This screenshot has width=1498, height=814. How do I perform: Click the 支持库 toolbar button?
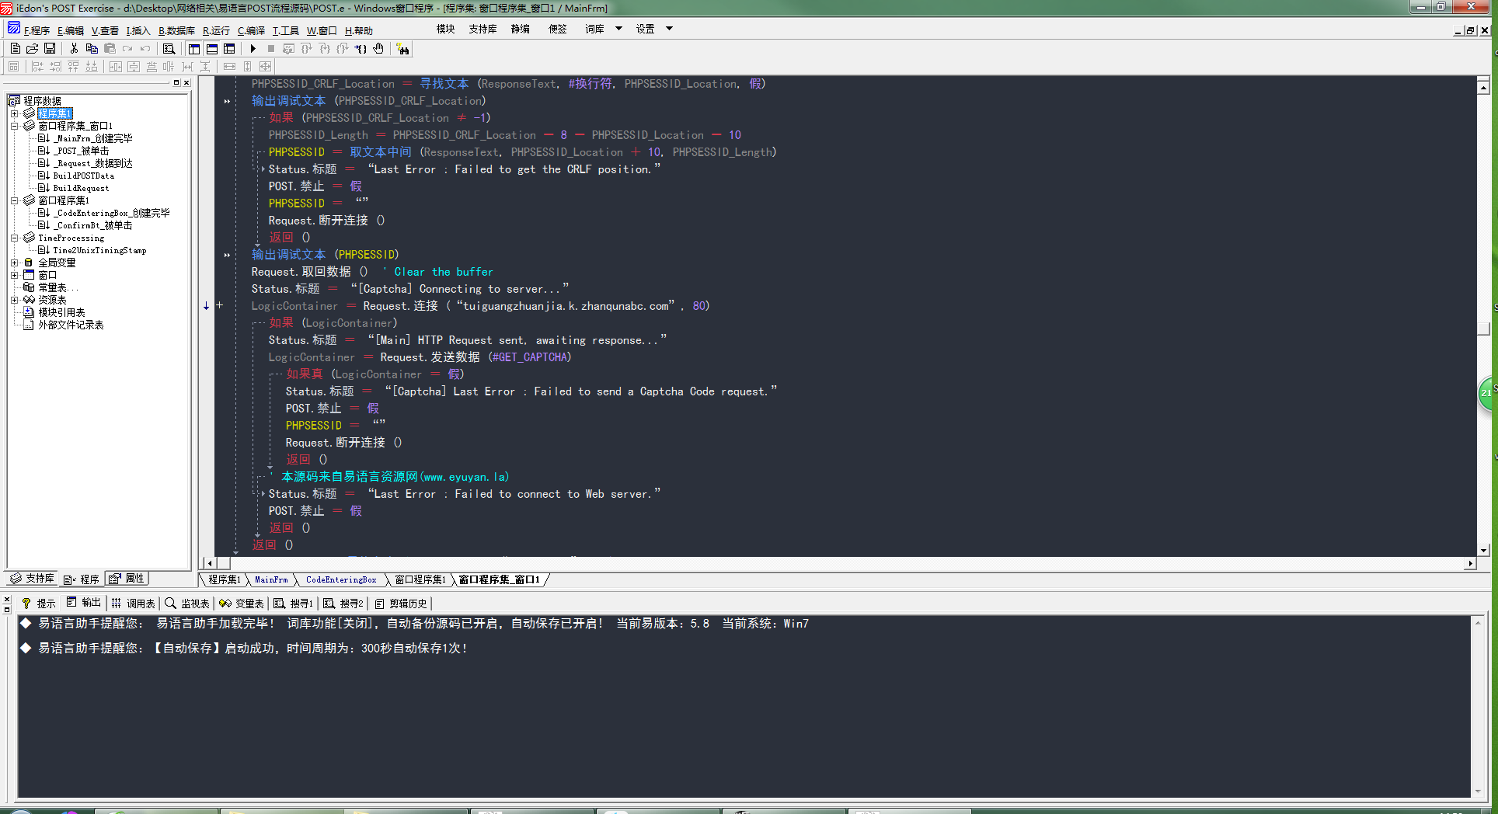click(x=482, y=29)
